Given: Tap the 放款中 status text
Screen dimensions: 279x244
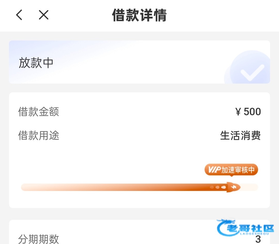Looking at the screenshot, I should [36, 63].
